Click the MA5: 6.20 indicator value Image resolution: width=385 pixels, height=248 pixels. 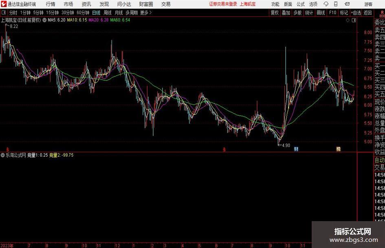click(57, 20)
